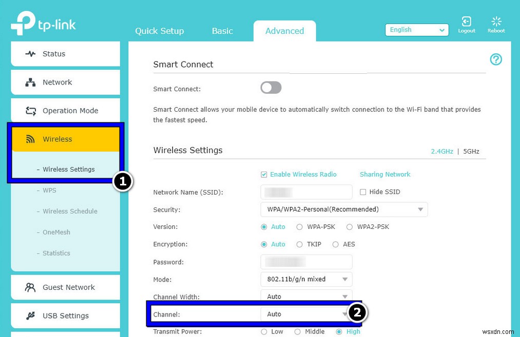This screenshot has width=520, height=337.
Task: Click the USB Settings plug icon
Action: (x=30, y=316)
